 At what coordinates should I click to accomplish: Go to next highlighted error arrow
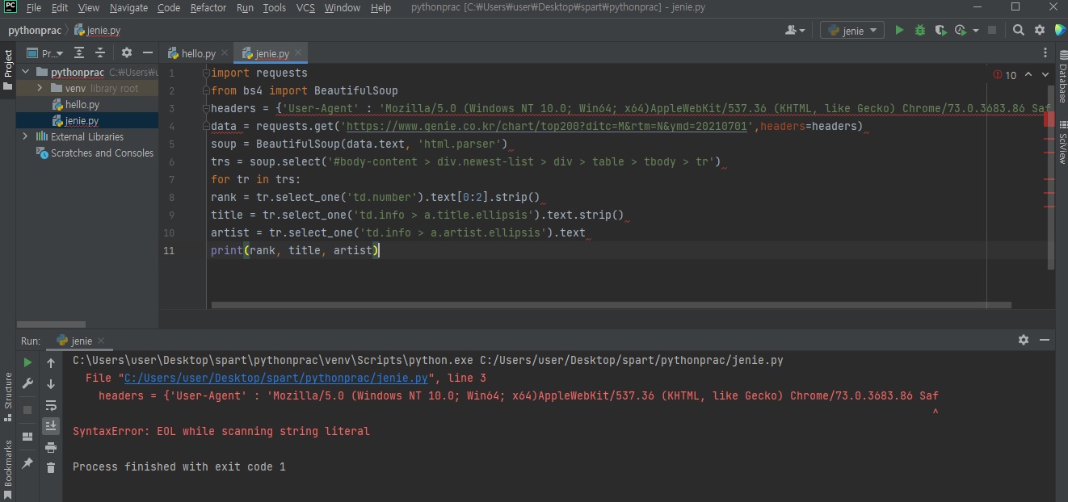1045,74
